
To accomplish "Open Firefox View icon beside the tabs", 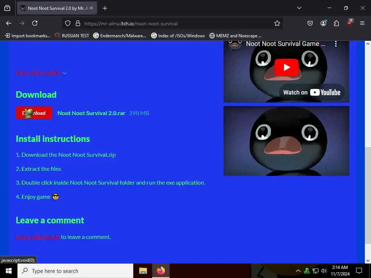I will pyautogui.click(x=7, y=8).
